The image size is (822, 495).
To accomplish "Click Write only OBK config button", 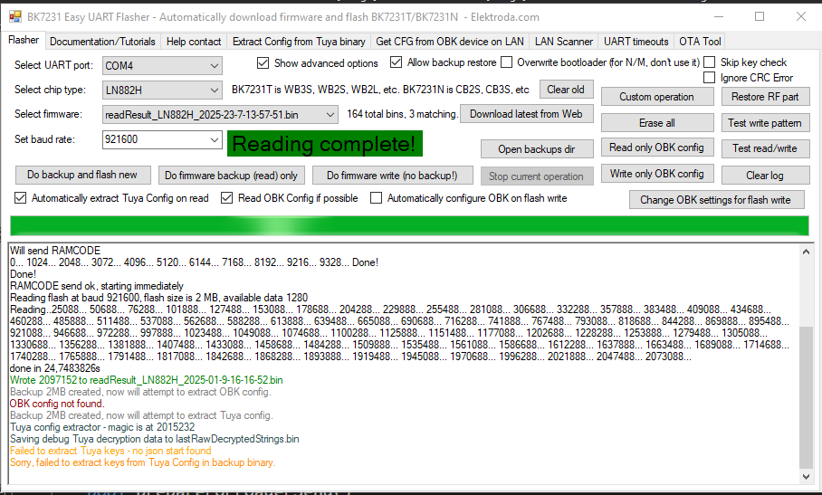I will (x=657, y=174).
